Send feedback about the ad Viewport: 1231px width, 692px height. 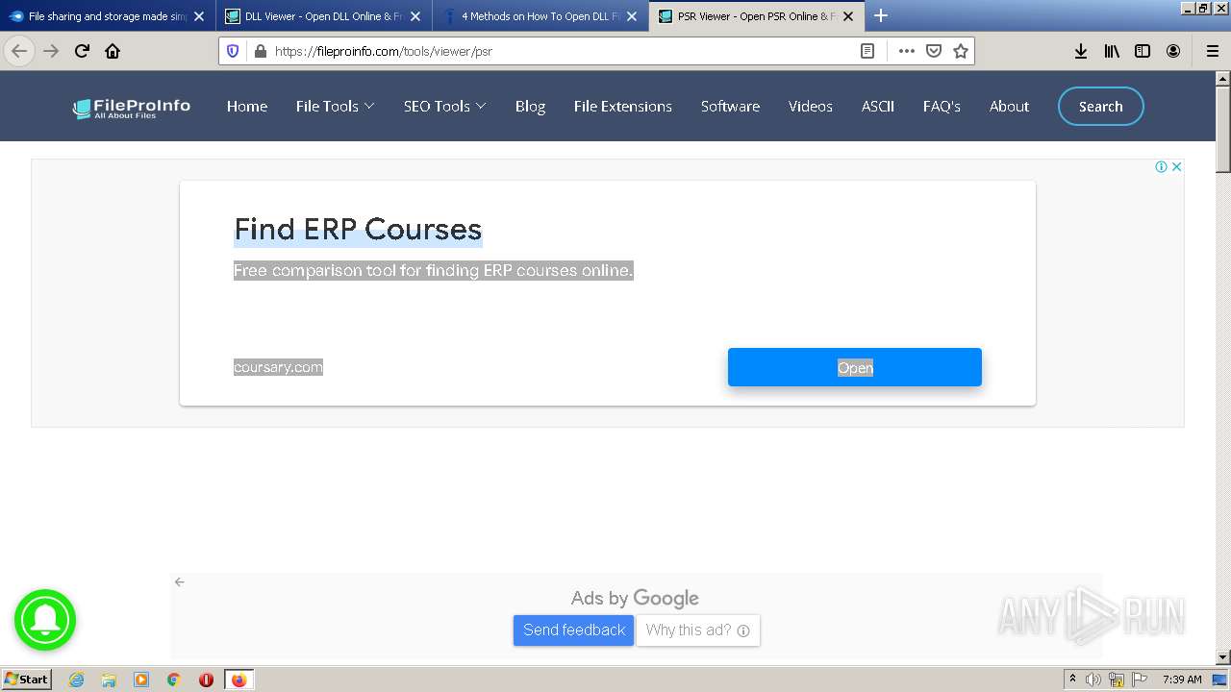pyautogui.click(x=574, y=630)
